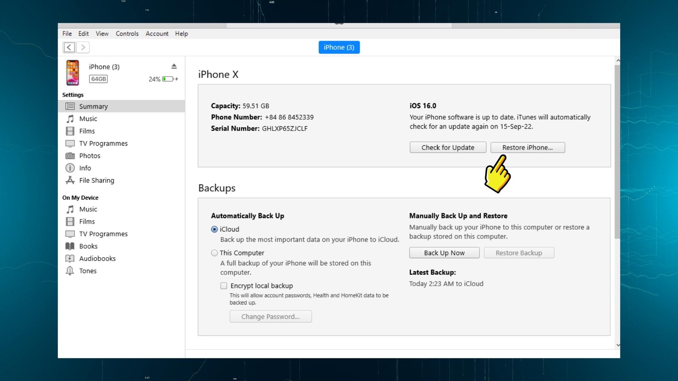
Task: Click the Books icon
Action: coord(70,246)
